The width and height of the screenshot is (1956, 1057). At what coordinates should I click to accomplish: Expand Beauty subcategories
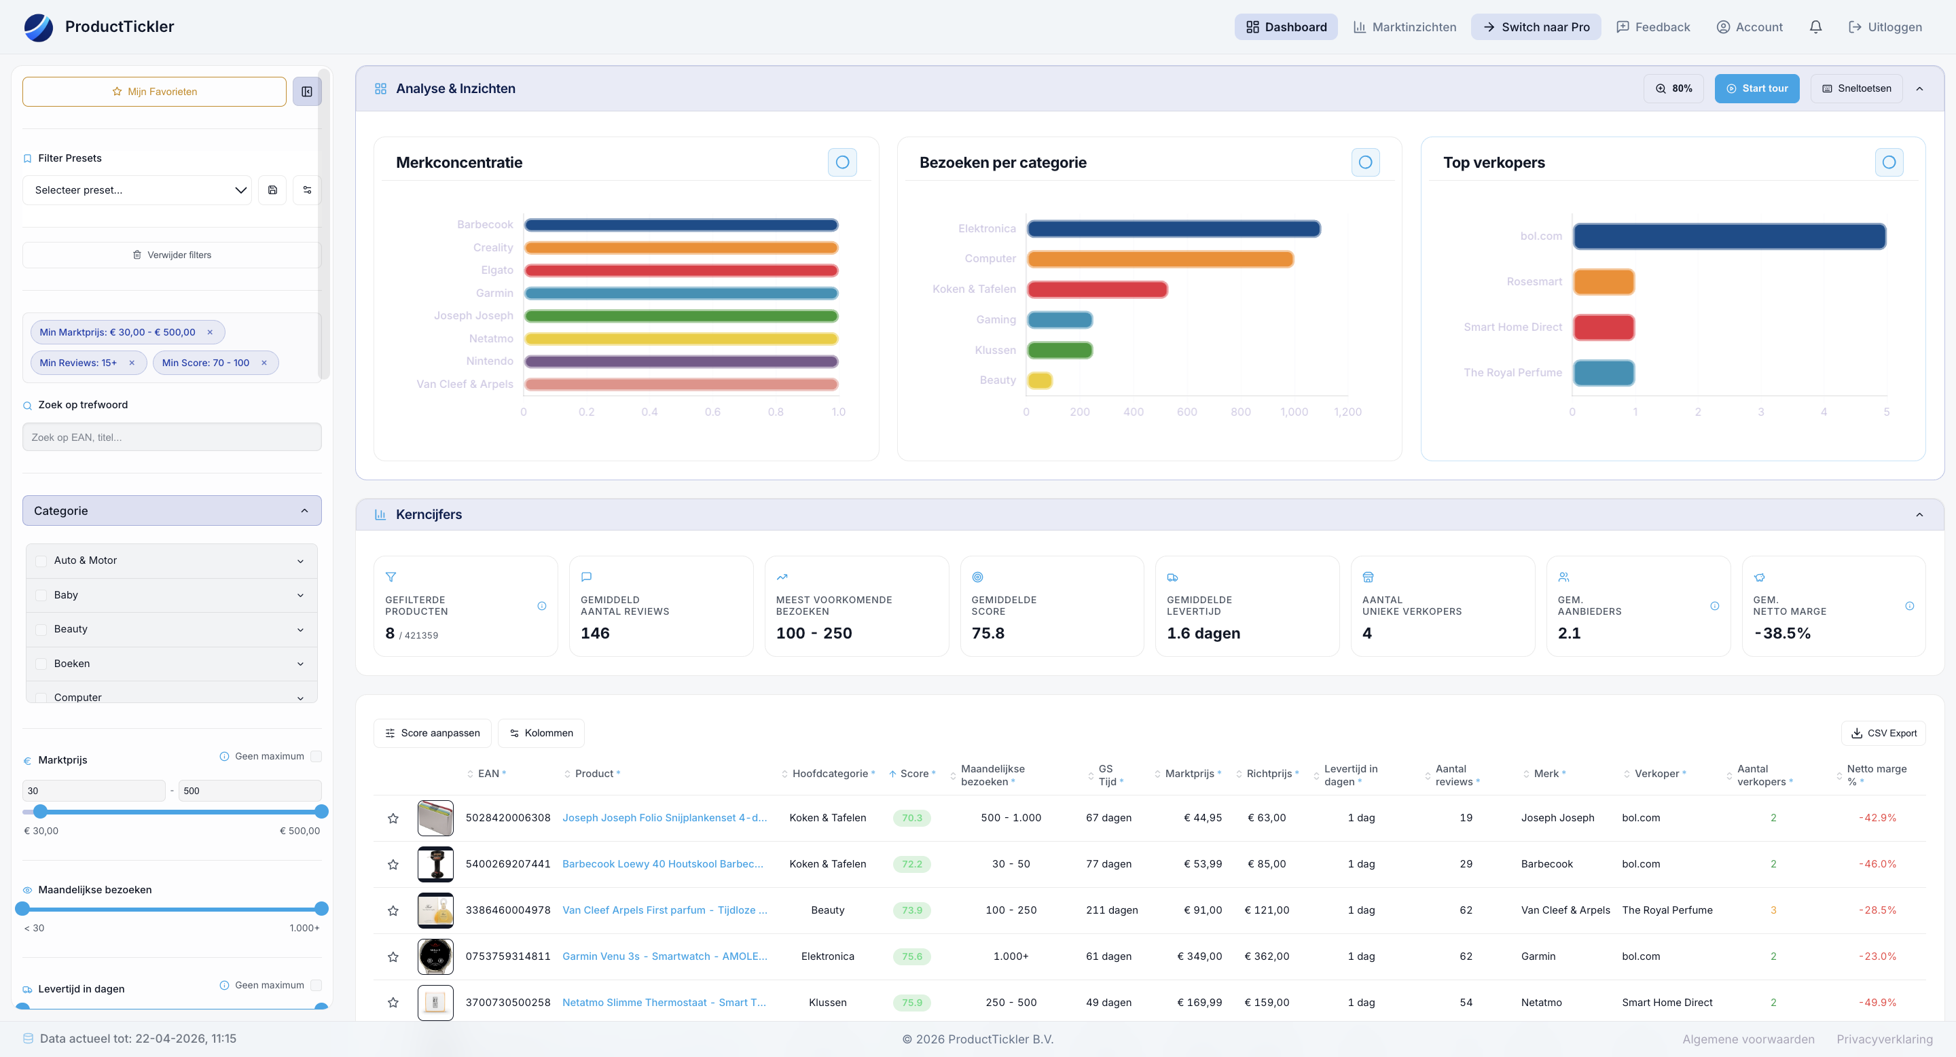301,630
